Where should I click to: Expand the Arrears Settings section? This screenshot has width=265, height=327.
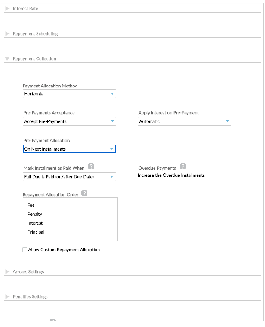[7, 271]
